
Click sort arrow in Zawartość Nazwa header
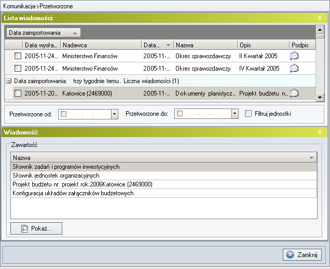point(311,157)
